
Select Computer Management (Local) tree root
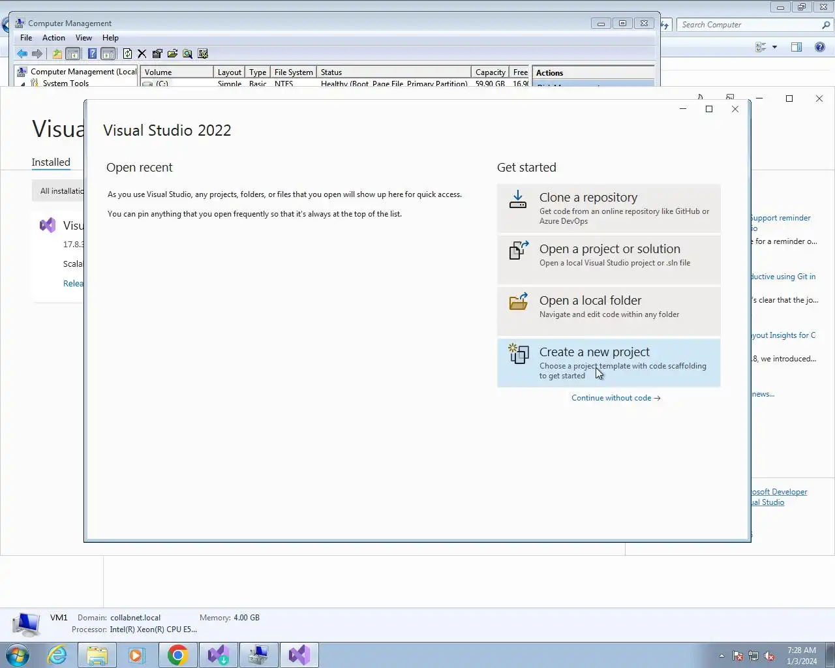click(x=78, y=72)
